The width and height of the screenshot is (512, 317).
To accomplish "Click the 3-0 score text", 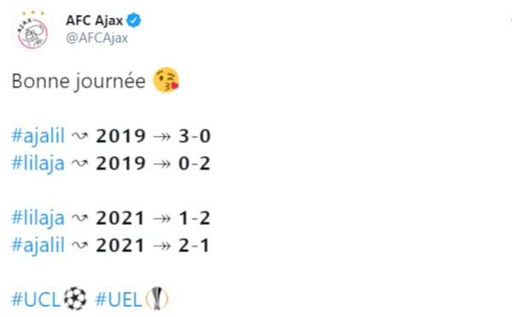I will (x=195, y=136).
